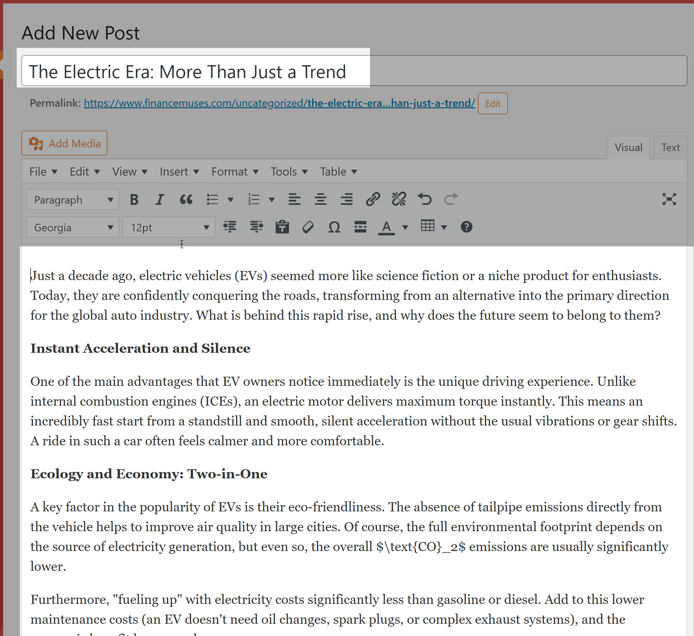Open the Paragraph format dropdown
Image resolution: width=694 pixels, height=636 pixels.
pyautogui.click(x=73, y=200)
